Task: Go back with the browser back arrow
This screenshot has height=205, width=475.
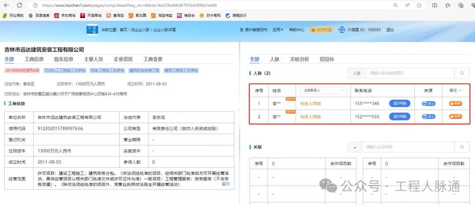Action: click(6, 5)
